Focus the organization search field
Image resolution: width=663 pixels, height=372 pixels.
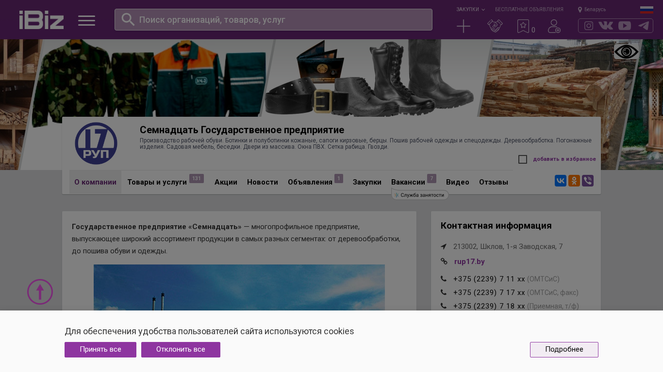pyautogui.click(x=273, y=19)
